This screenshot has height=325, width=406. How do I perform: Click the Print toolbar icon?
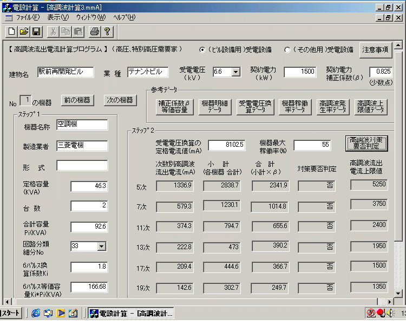[94, 32]
